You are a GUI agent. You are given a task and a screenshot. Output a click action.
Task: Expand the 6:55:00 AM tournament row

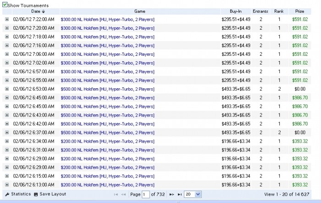click(x=7, y=80)
